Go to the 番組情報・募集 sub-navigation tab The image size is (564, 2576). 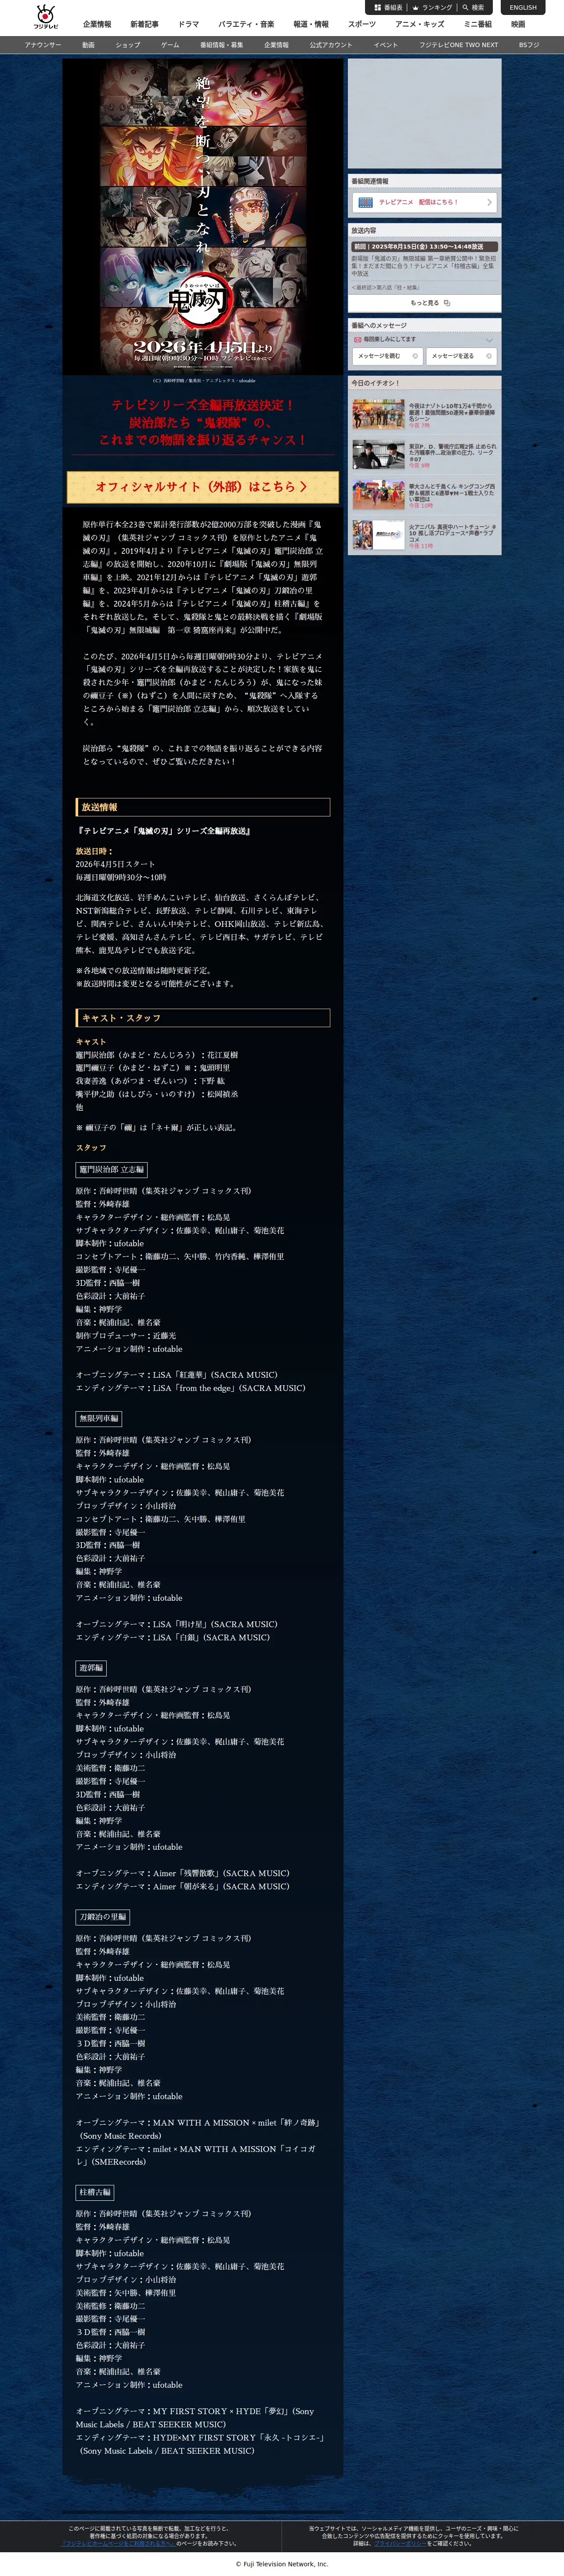click(222, 45)
